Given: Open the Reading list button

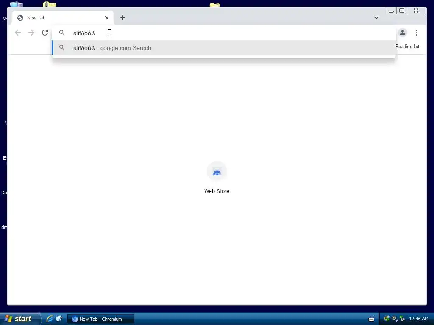Looking at the screenshot, I should click(407, 47).
